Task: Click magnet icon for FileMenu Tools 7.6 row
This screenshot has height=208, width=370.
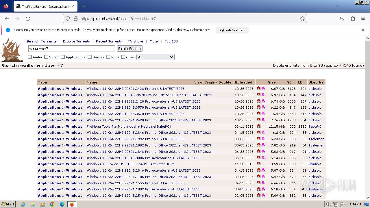Action: (259, 126)
